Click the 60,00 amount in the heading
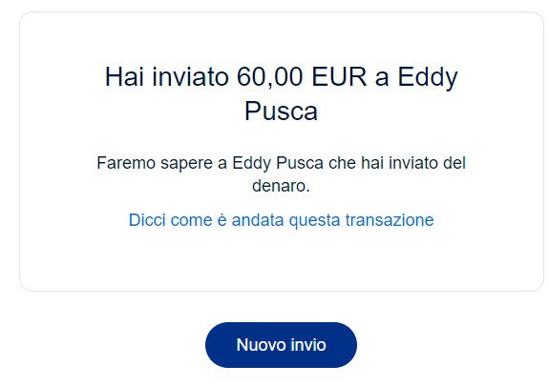 click(x=269, y=77)
